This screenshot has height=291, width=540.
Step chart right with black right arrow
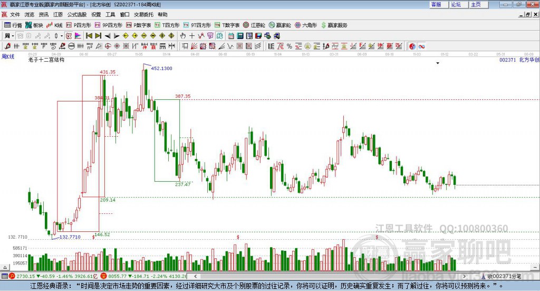coord(117,36)
